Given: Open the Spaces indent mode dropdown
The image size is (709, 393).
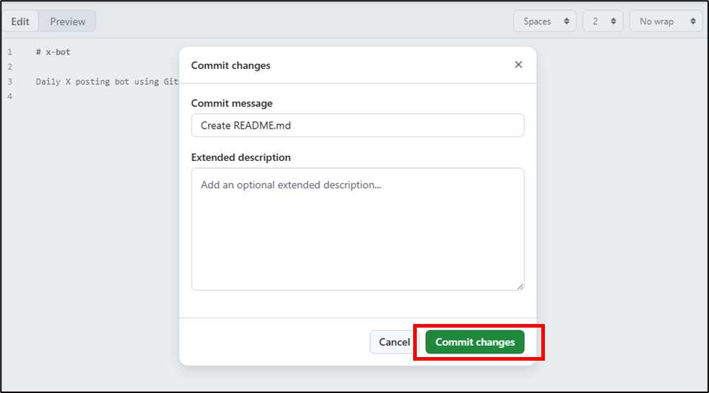Looking at the screenshot, I should point(544,22).
